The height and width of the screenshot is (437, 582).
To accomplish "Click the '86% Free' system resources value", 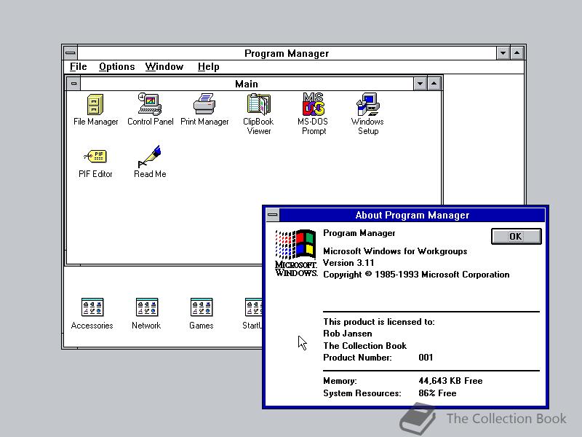I will (437, 393).
